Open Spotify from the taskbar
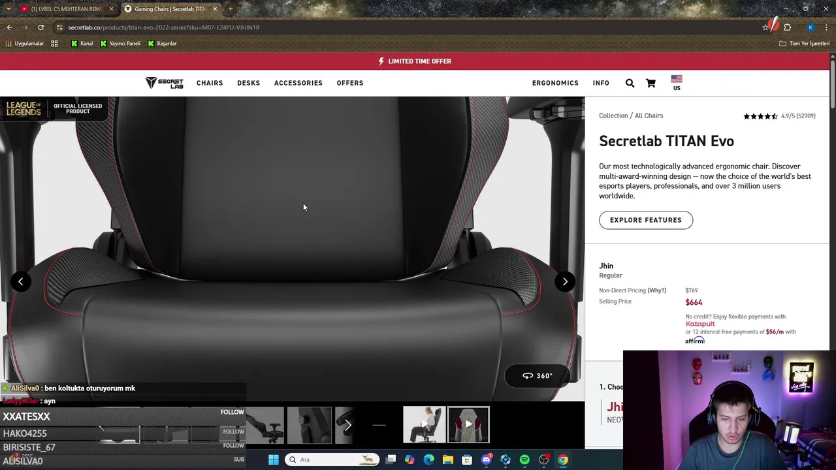Screen dimensions: 836x470 524,460
